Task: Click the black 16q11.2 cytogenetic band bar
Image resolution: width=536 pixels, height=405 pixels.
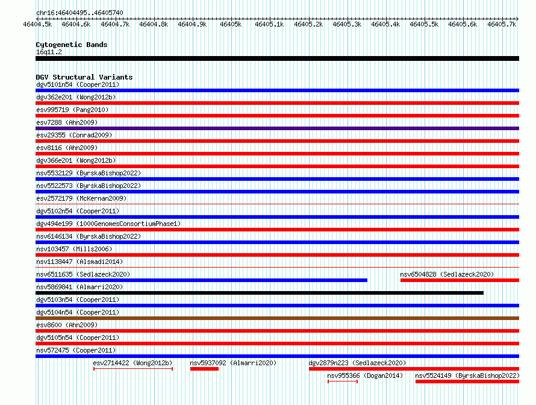Action: point(277,58)
